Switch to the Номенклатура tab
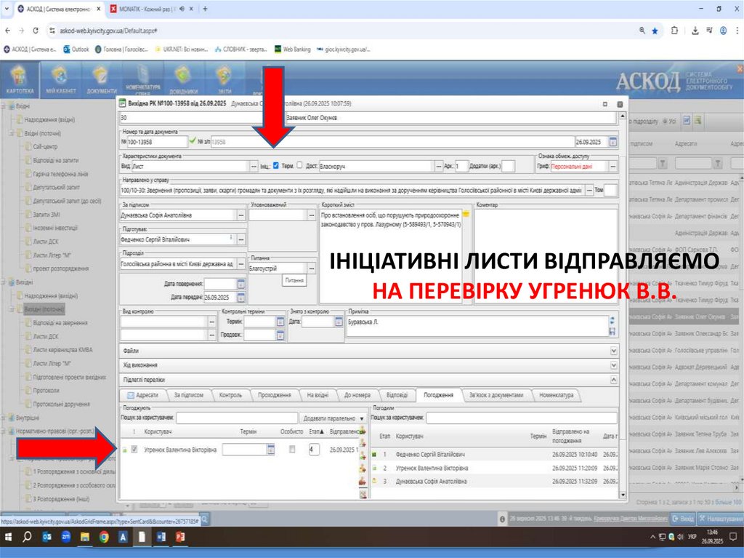 pos(556,395)
